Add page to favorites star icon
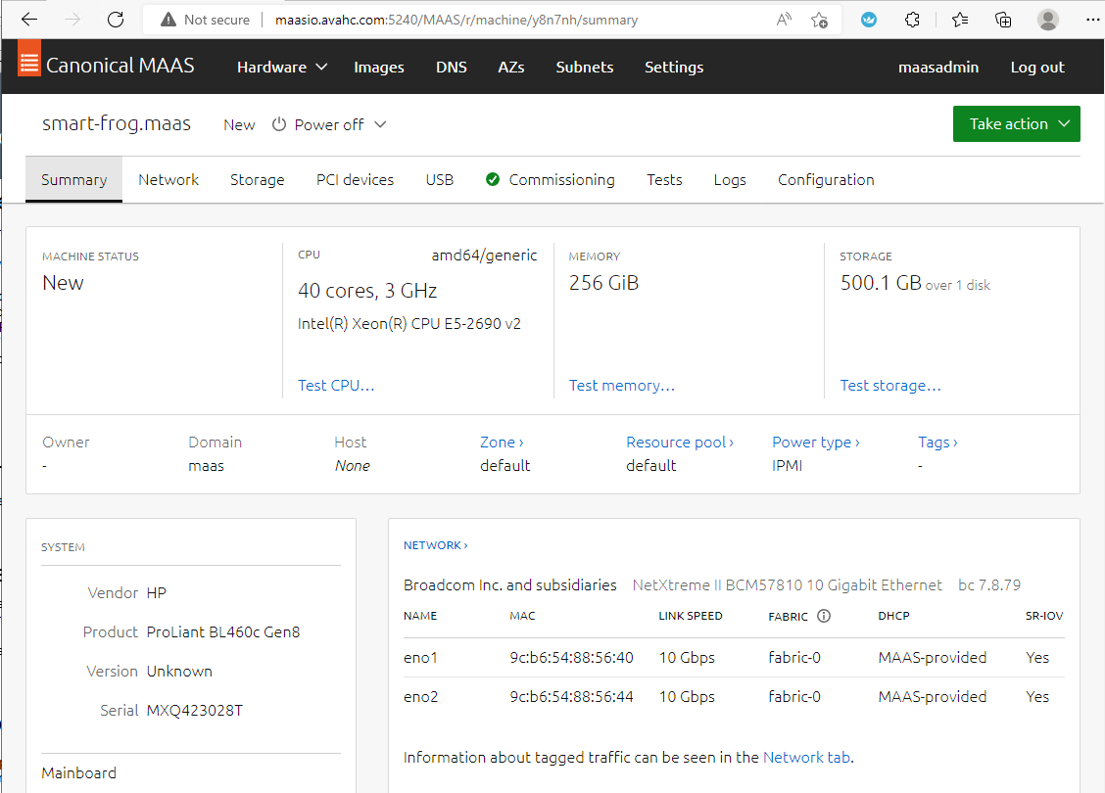1105x793 pixels. point(819,20)
